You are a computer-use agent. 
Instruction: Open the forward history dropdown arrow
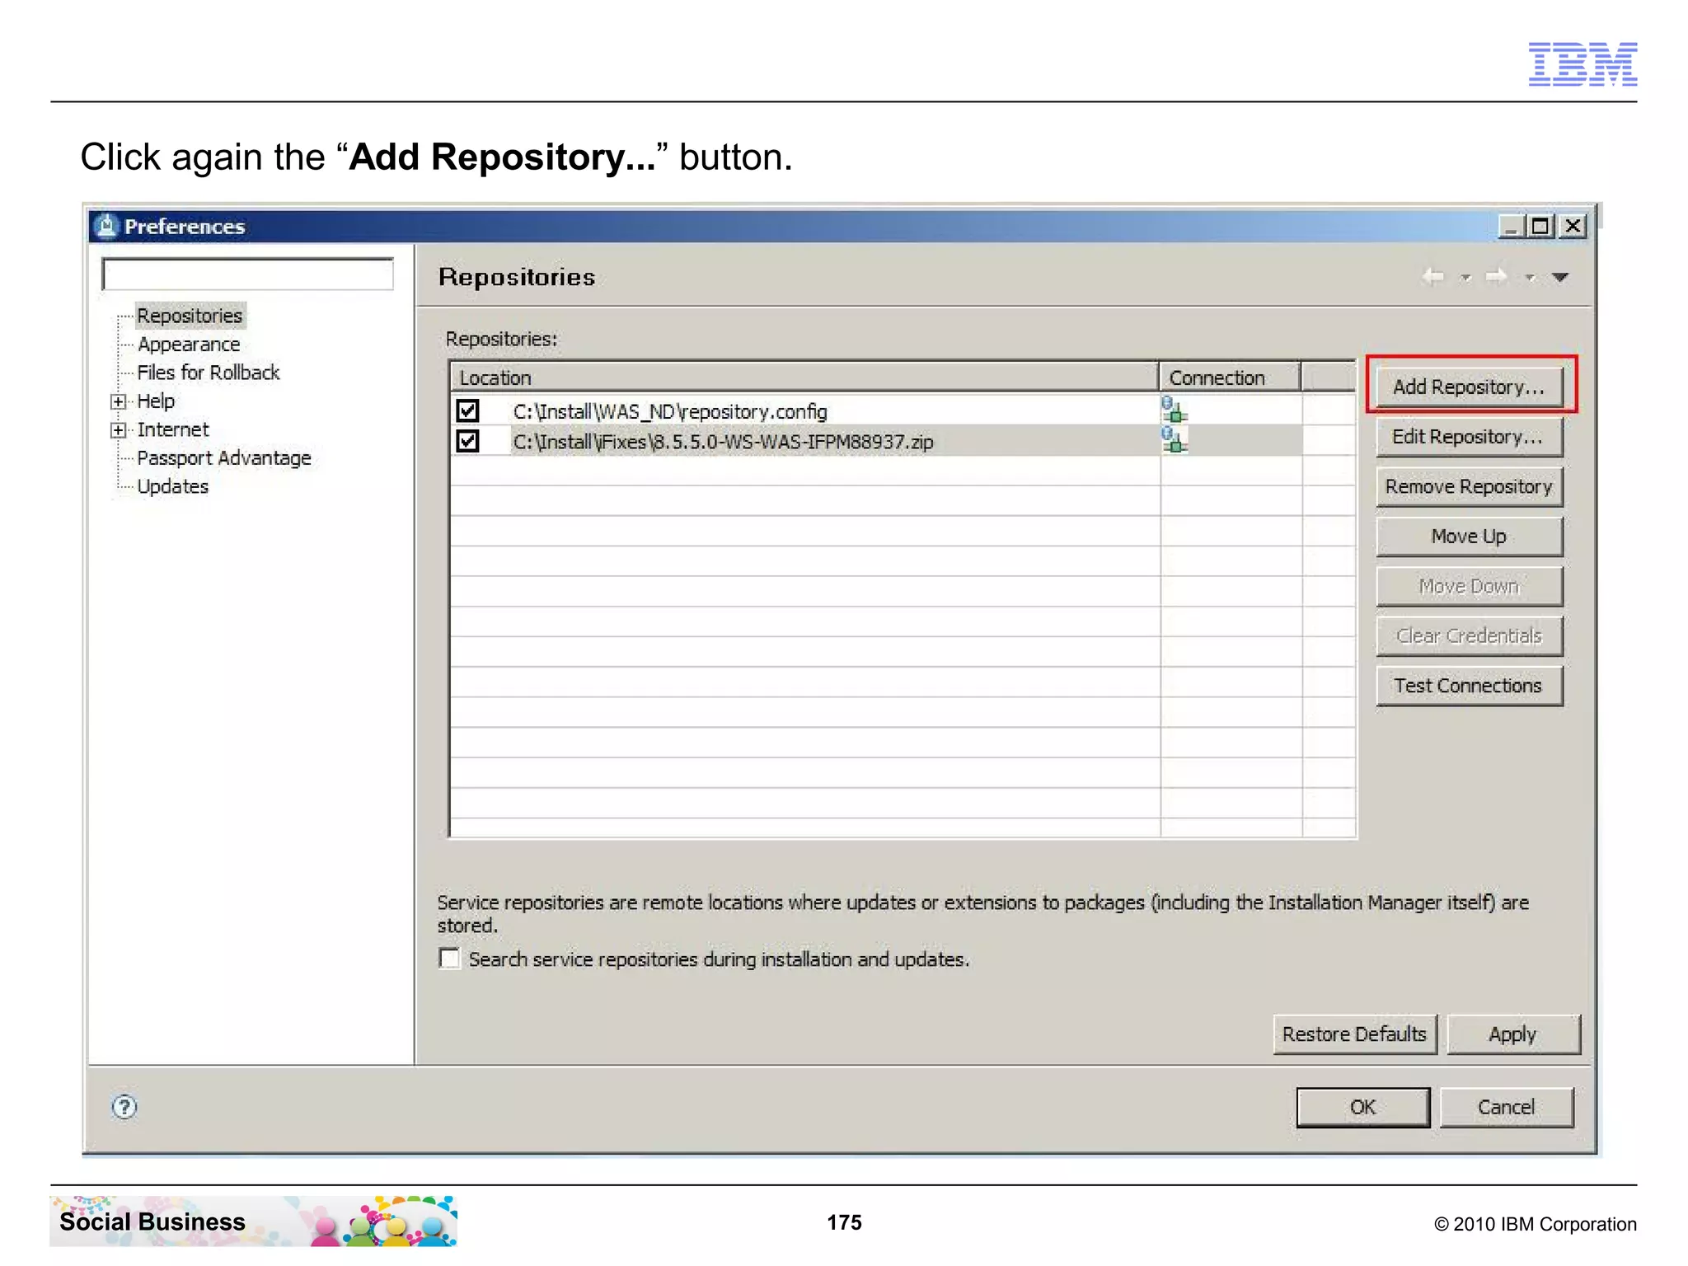coord(1530,278)
